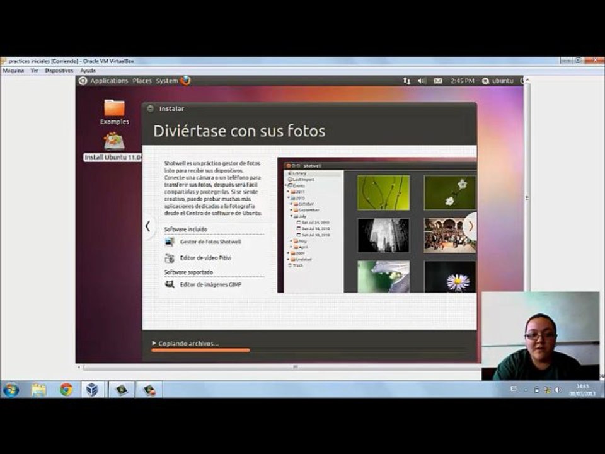Open the Examples folder on the desktop
The height and width of the screenshot is (454, 605).
coord(114,112)
